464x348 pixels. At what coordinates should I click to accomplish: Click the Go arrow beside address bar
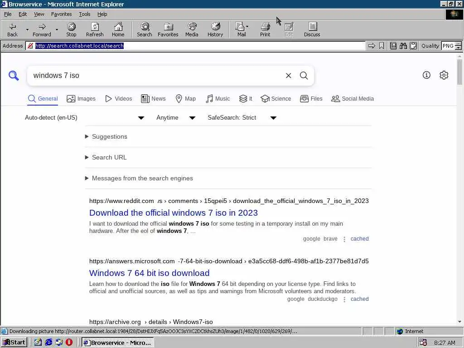click(x=372, y=46)
